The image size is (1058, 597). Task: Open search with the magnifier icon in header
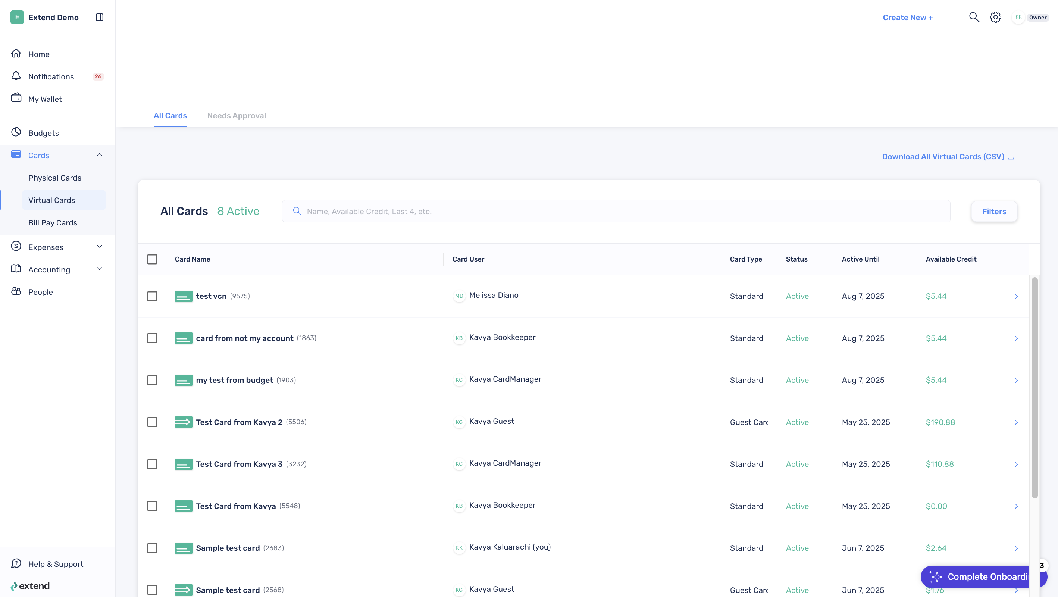pyautogui.click(x=974, y=17)
